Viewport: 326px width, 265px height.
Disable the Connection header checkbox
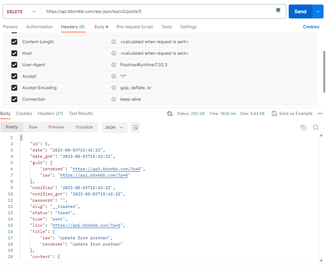[14, 99]
